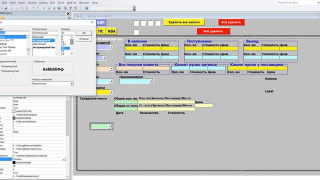Click the gray BorderColor swatch in Properties
This screenshot has height=180, width=320.
(14, 118)
